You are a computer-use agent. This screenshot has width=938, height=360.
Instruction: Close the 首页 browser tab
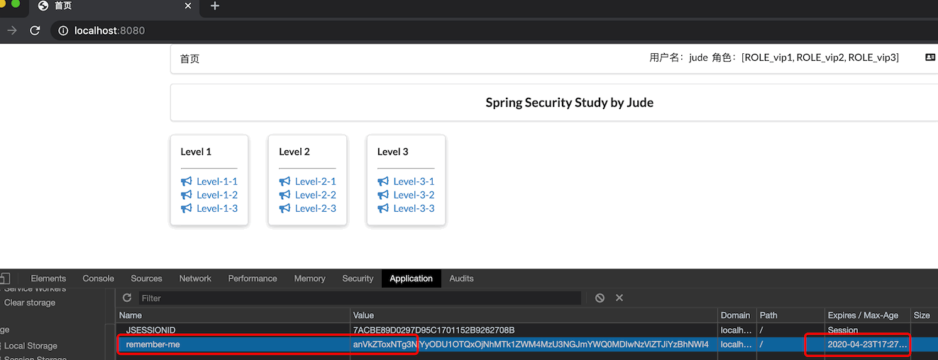[188, 6]
